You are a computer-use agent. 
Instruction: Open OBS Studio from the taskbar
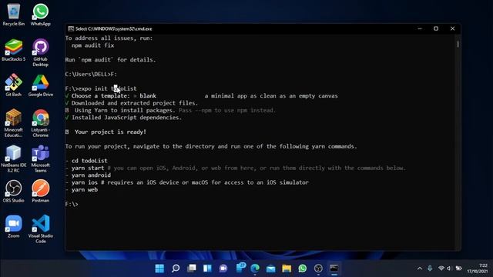[318, 269]
